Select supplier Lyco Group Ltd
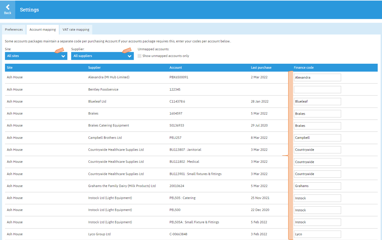 [100, 234]
